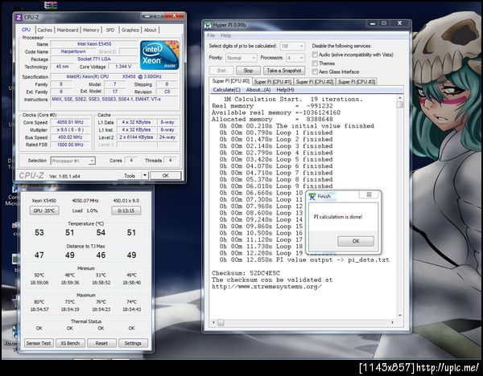Click the Hyper PI title bar icon

point(208,25)
